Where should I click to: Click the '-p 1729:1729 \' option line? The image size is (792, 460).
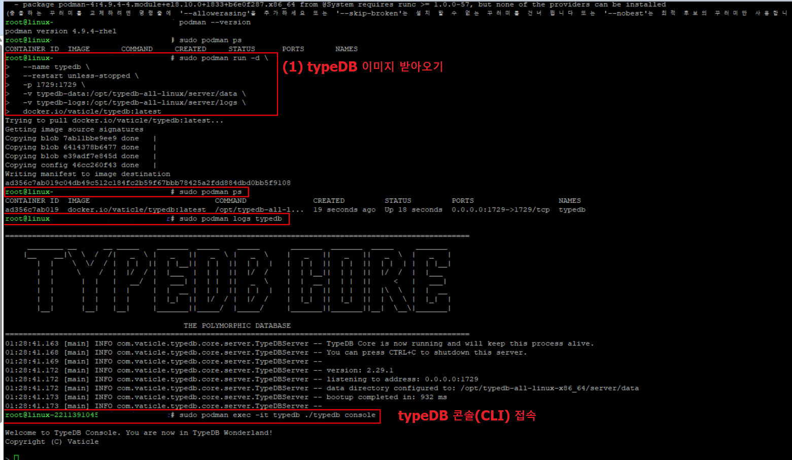point(54,85)
